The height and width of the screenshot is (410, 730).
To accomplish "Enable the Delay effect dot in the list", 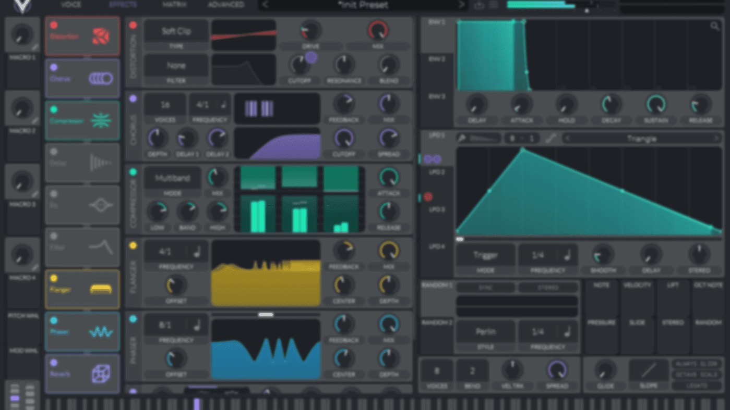I will 54,152.
